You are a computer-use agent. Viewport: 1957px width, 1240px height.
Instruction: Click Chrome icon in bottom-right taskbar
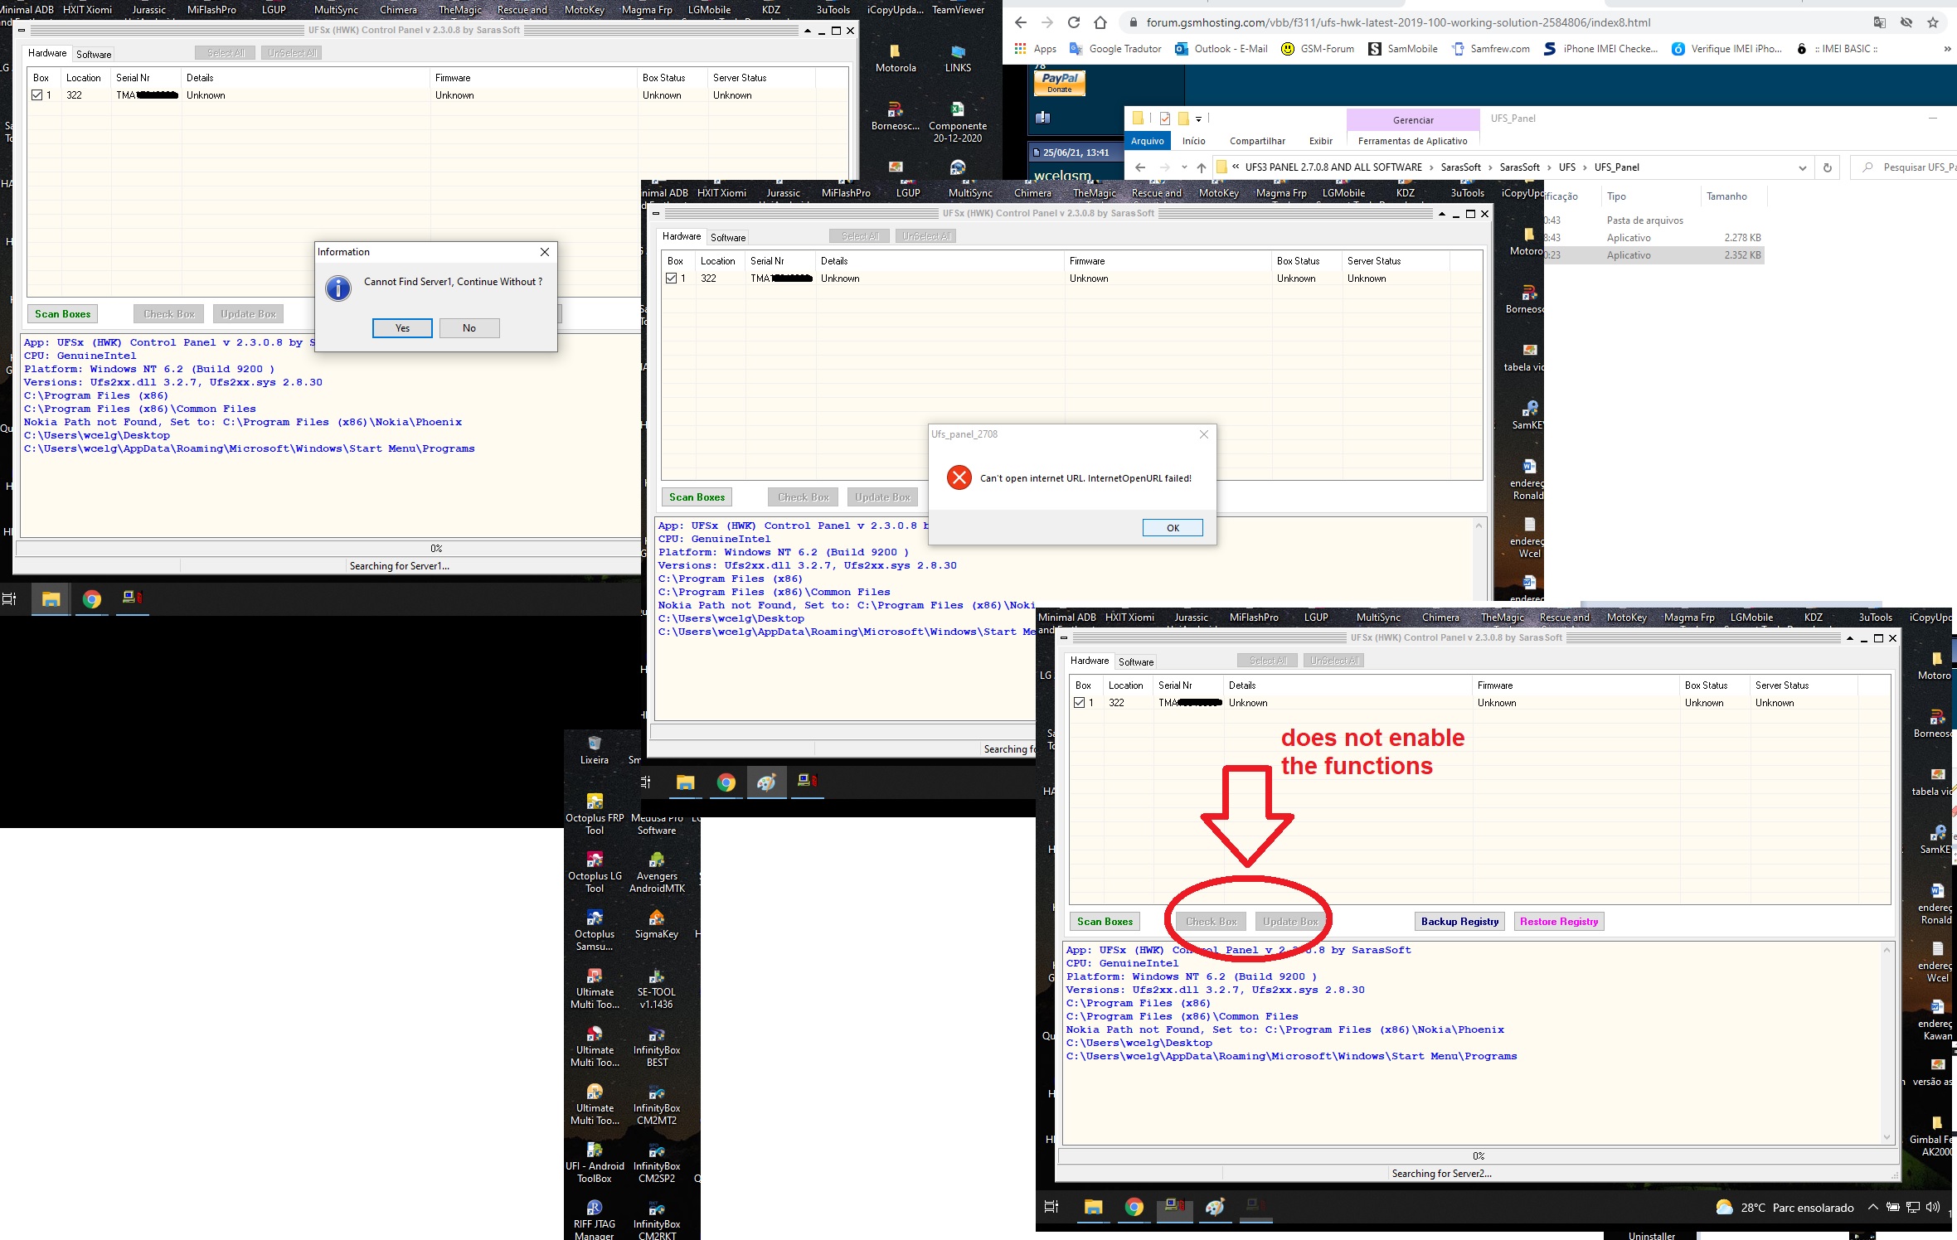click(x=1134, y=1207)
